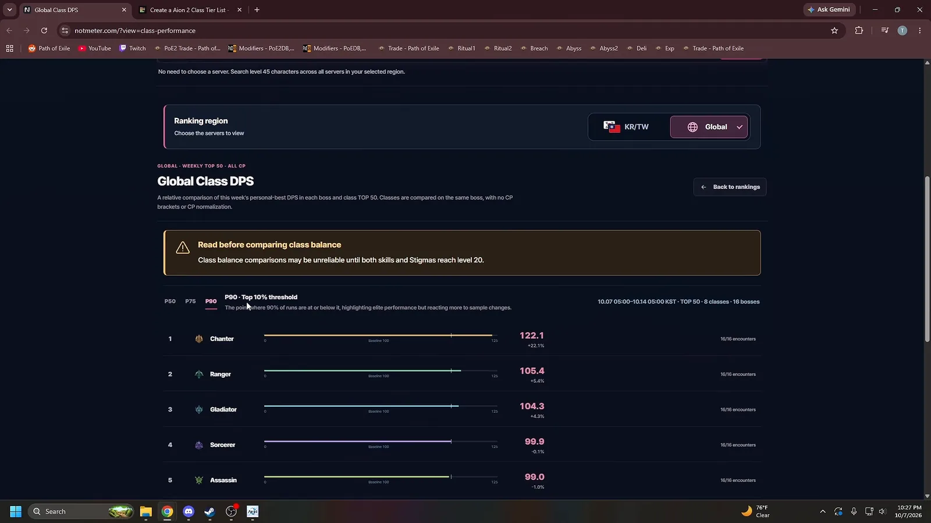
Task: Open the Twitch bookmark
Action: pyautogui.click(x=133, y=48)
